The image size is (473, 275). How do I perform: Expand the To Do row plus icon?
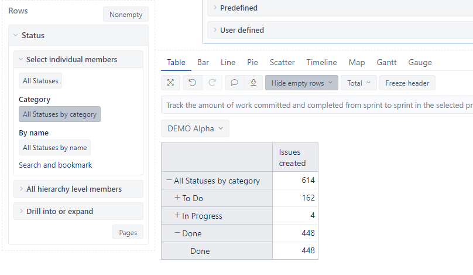coord(177,198)
